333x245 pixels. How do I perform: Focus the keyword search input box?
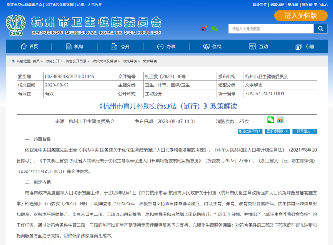click(x=271, y=29)
